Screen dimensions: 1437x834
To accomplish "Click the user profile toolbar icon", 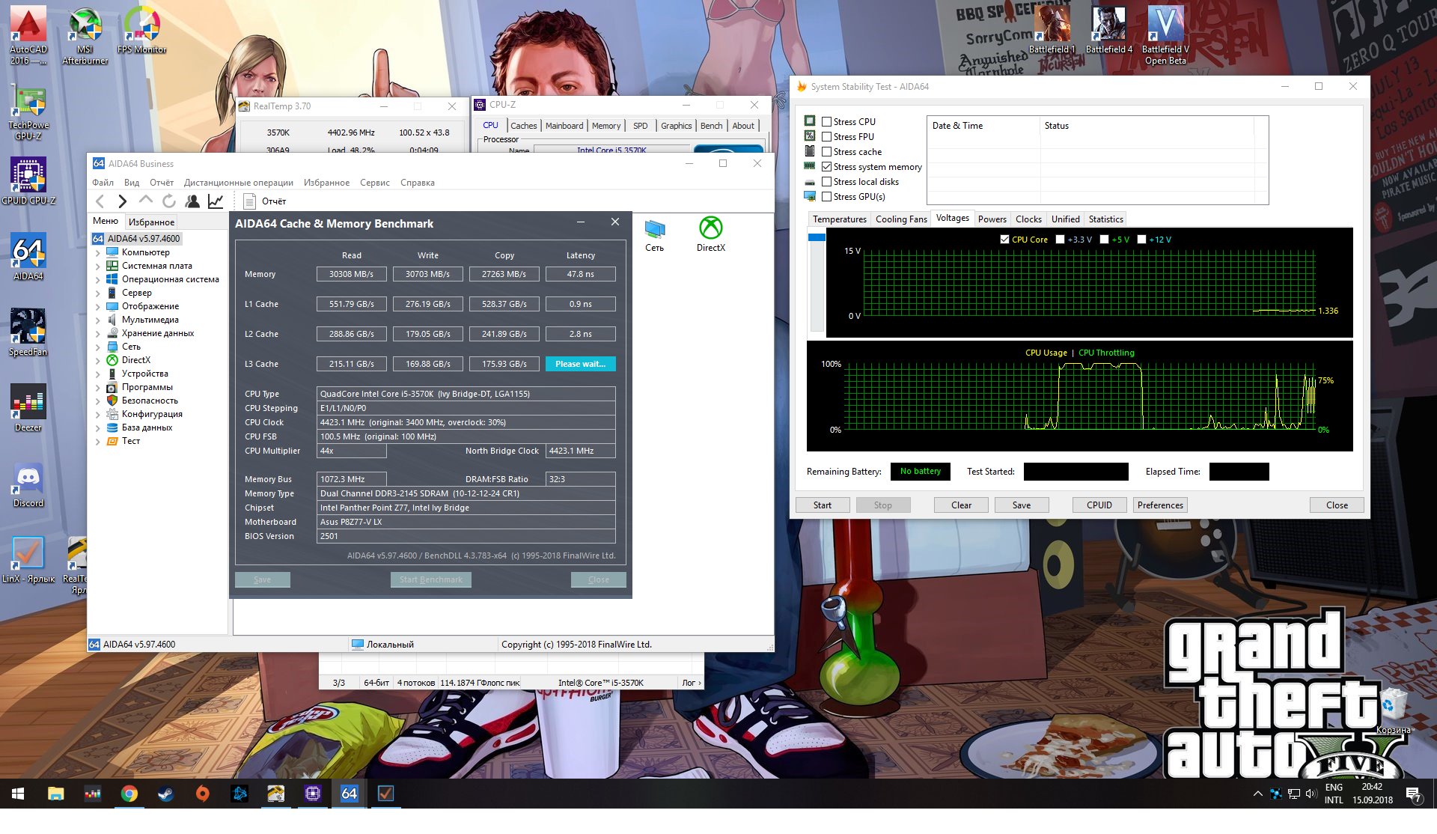I will [x=192, y=201].
